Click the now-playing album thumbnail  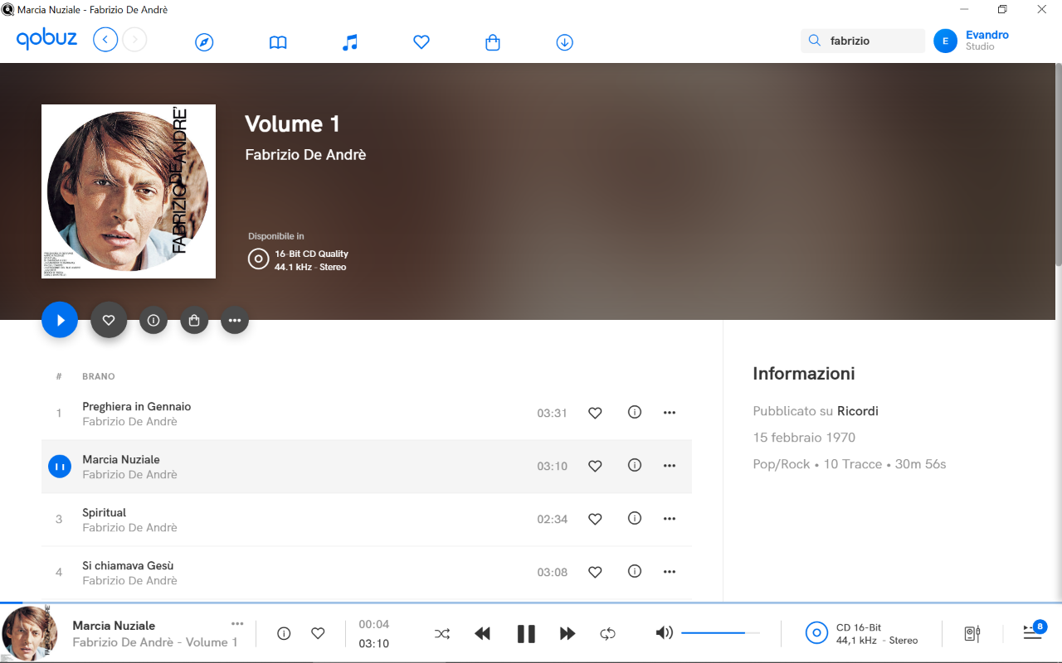click(x=30, y=633)
